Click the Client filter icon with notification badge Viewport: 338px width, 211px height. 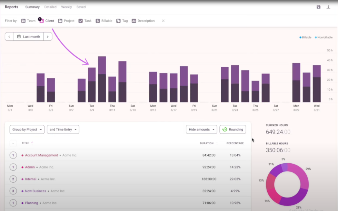point(41,20)
